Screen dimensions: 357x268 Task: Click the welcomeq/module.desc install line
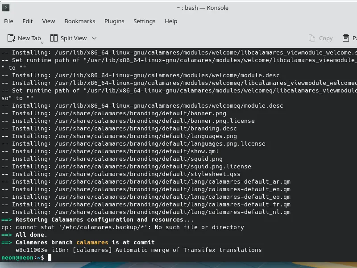tap(142, 106)
